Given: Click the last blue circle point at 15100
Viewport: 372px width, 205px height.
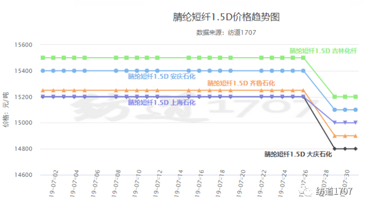Looking at the screenshot, I should (356, 110).
